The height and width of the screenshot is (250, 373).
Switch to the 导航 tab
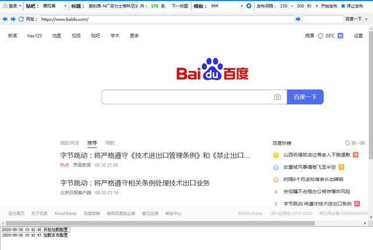(110, 143)
